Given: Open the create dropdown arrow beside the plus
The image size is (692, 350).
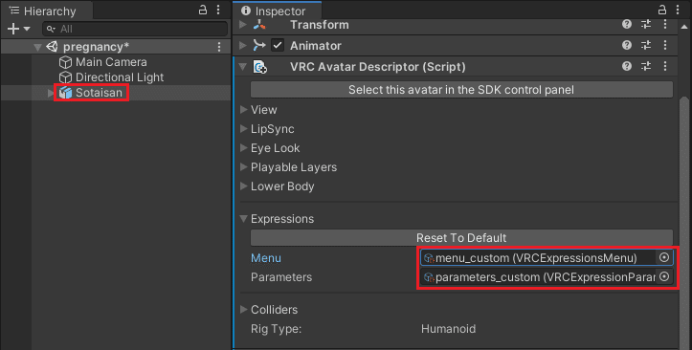Looking at the screenshot, I should click(x=27, y=29).
